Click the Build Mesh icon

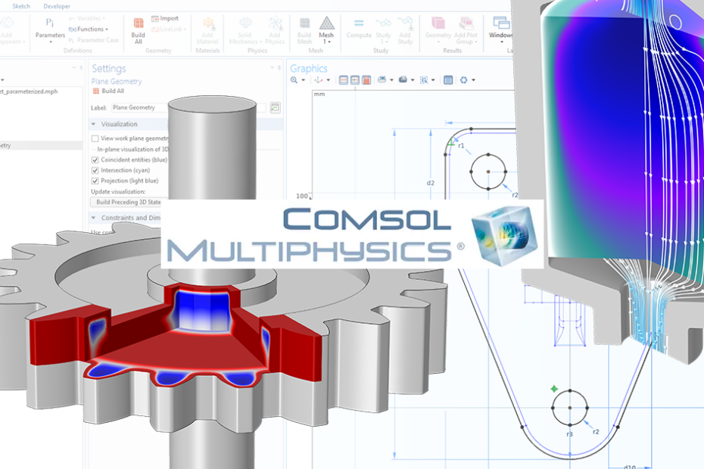pyautogui.click(x=304, y=23)
